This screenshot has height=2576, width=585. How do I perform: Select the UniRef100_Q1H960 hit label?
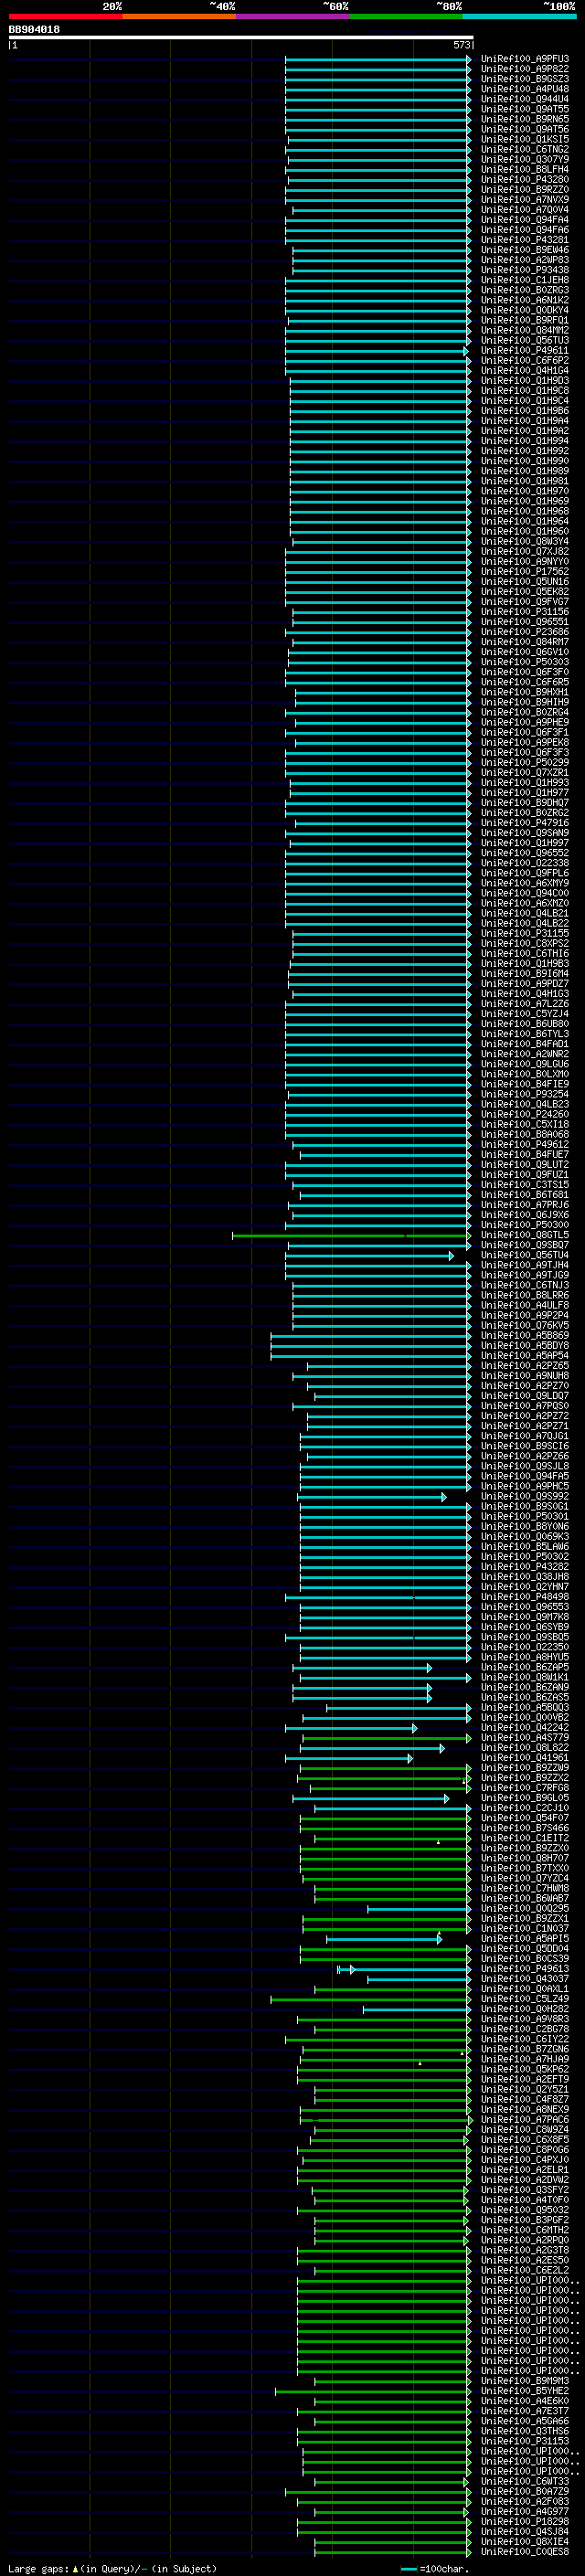[x=525, y=532]
